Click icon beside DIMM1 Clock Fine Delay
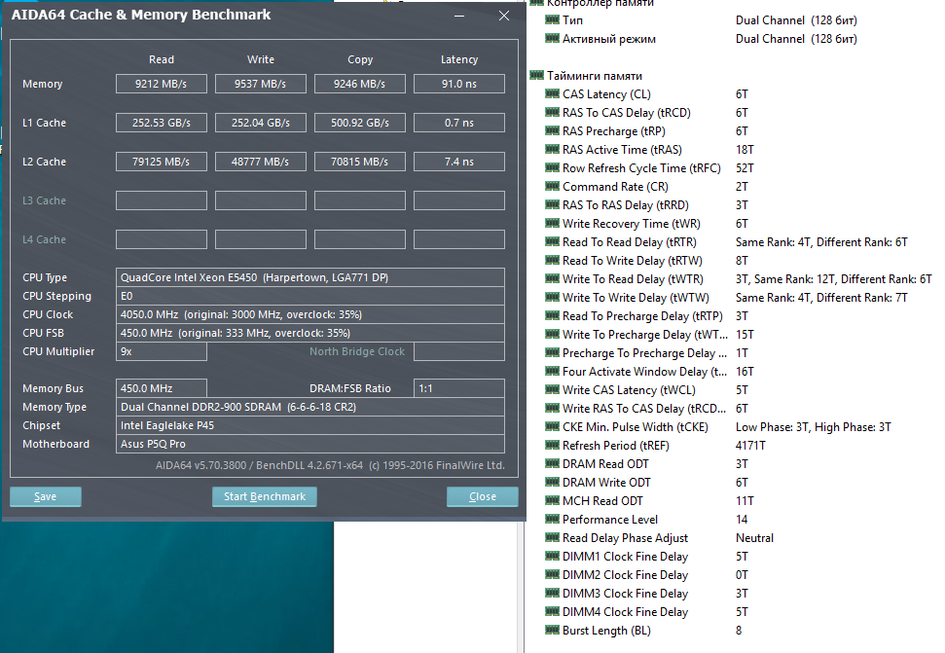This screenshot has height=653, width=945. (552, 556)
